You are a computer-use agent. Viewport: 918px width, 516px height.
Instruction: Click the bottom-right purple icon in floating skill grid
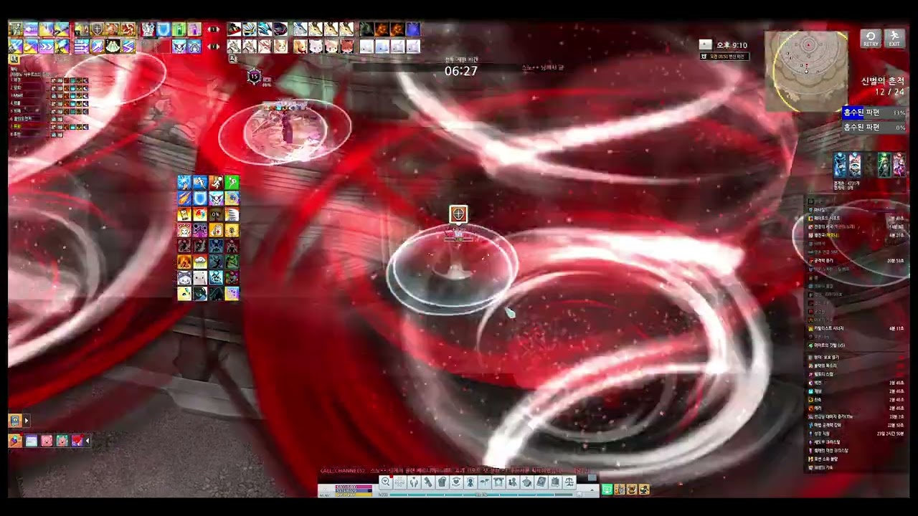(232, 293)
